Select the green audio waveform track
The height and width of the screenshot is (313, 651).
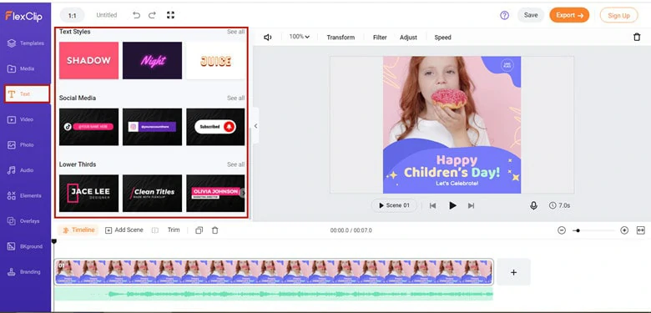274,295
